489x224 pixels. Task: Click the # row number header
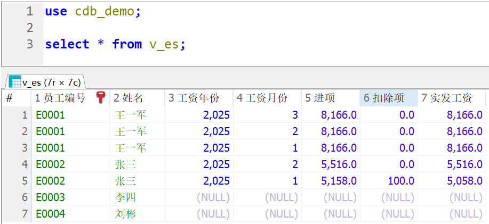point(9,98)
